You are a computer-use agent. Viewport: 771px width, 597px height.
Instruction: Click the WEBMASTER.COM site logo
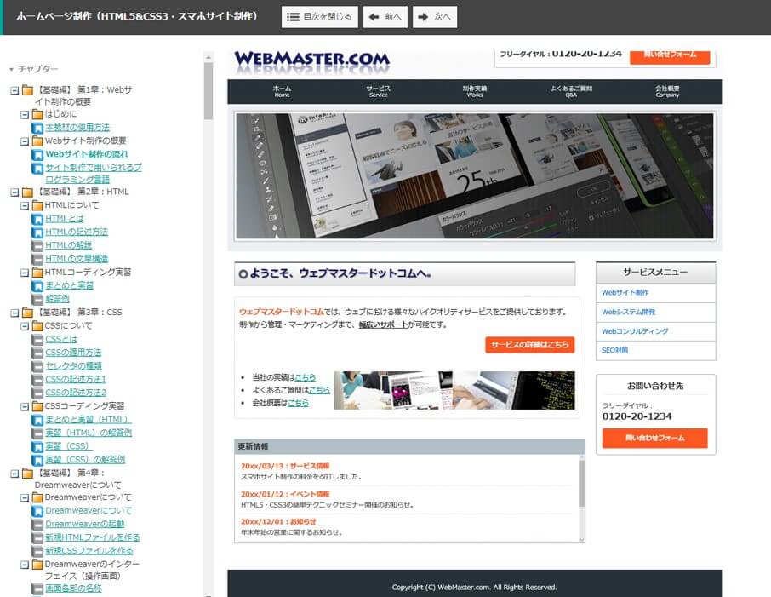(311, 60)
